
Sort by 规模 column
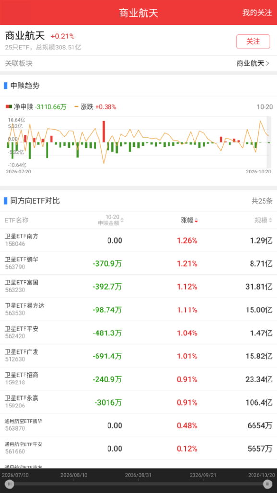click(x=263, y=220)
